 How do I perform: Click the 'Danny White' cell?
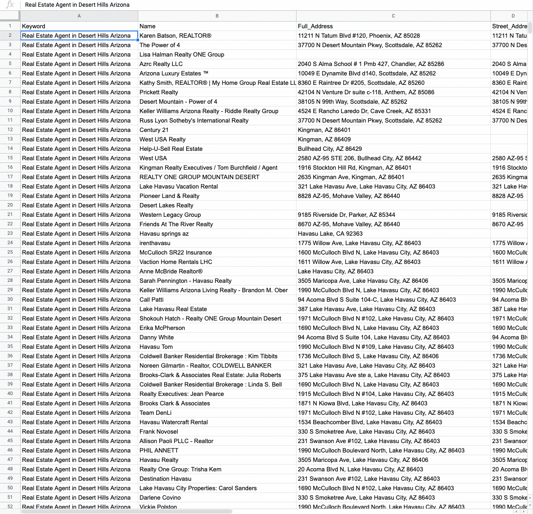[217, 337]
